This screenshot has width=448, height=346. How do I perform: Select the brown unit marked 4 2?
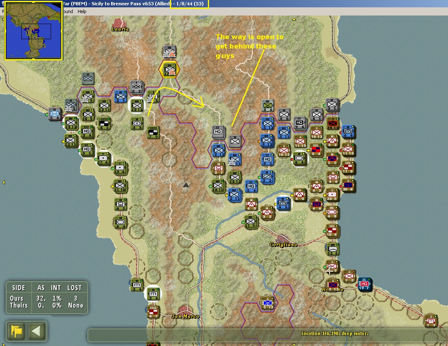point(316,186)
